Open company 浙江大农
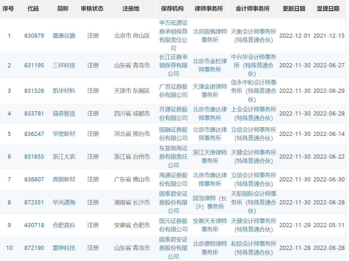349x261 pixels. coord(64,157)
